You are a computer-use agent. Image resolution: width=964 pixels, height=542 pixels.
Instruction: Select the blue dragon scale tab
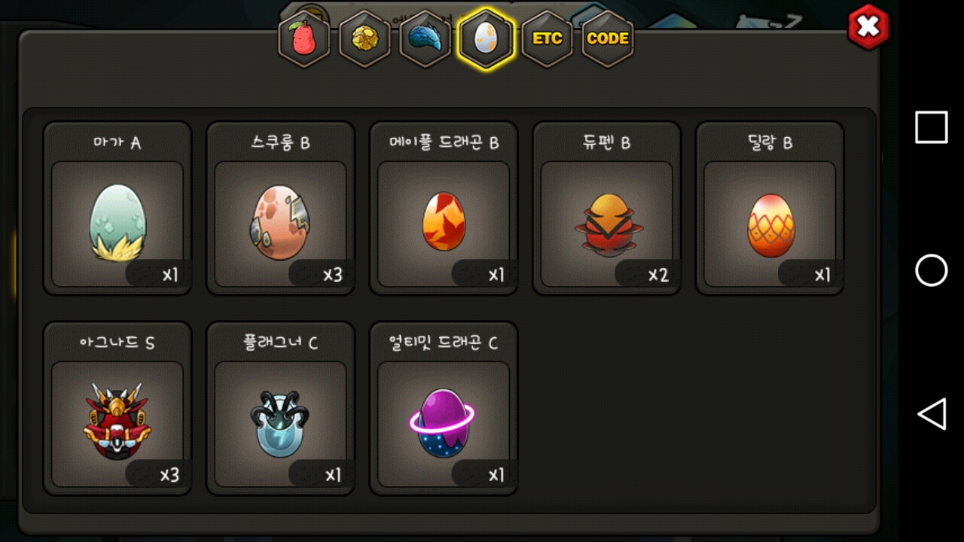point(426,38)
